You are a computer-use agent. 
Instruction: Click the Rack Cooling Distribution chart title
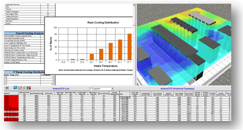[103, 22]
